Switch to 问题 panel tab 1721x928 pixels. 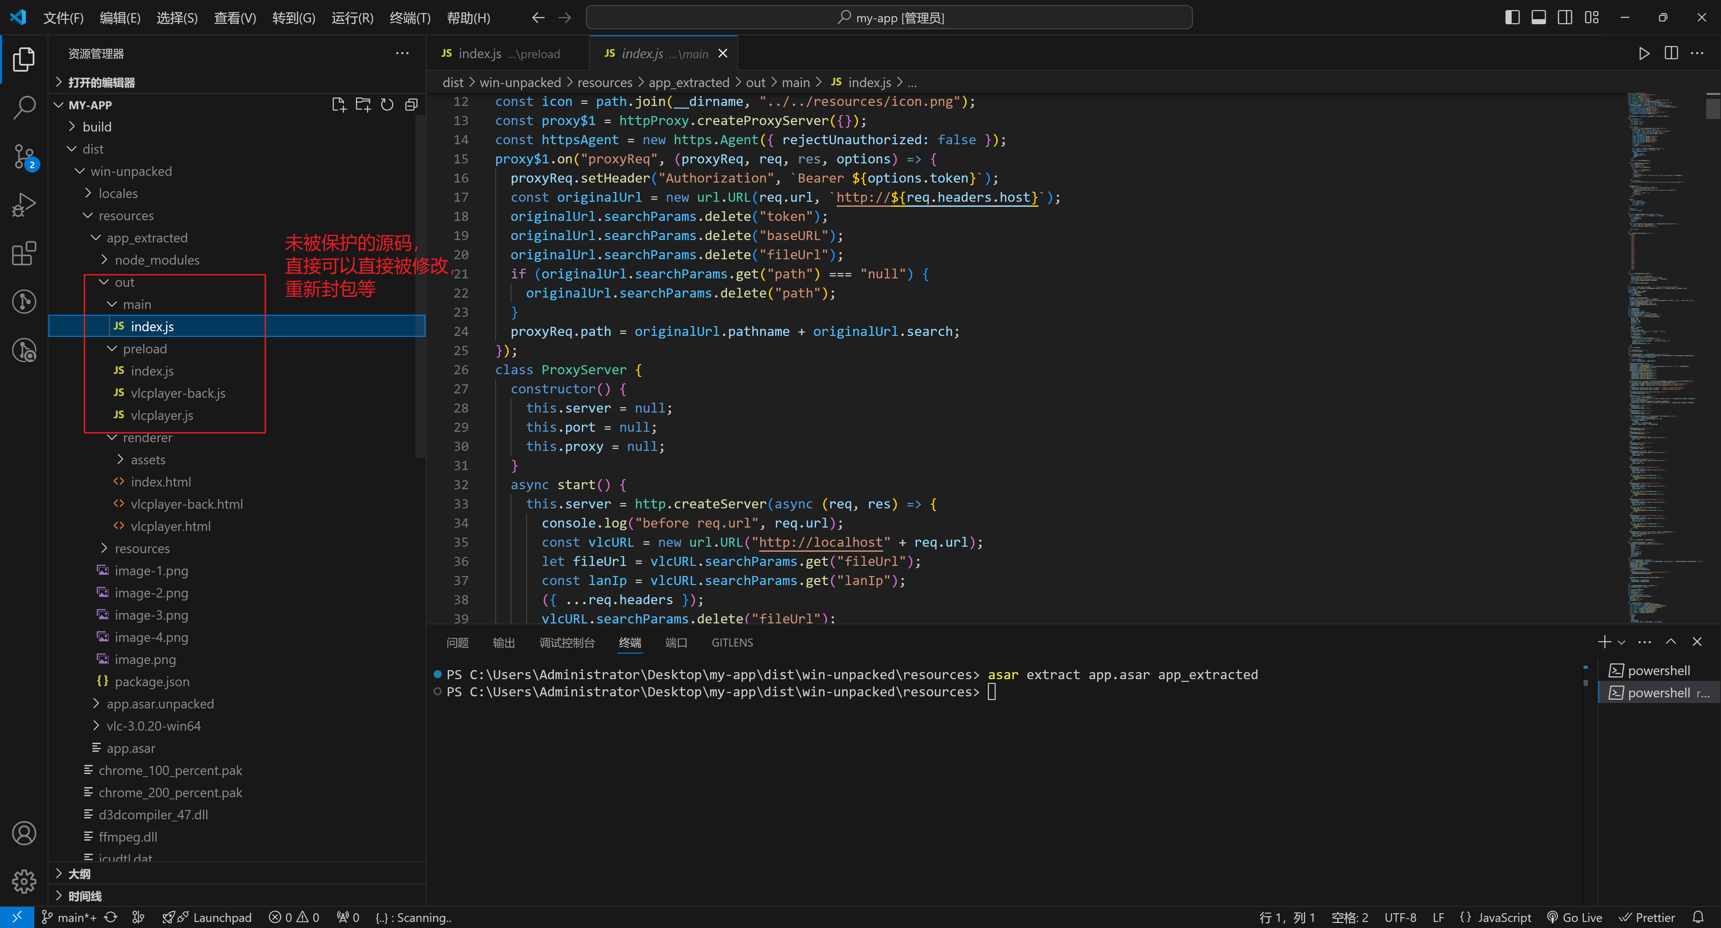[x=457, y=643]
